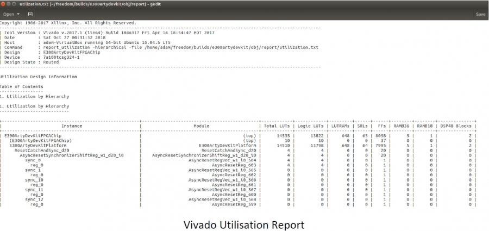
Task: Maximize the gedit window from the title bar
Action: (14, 4)
